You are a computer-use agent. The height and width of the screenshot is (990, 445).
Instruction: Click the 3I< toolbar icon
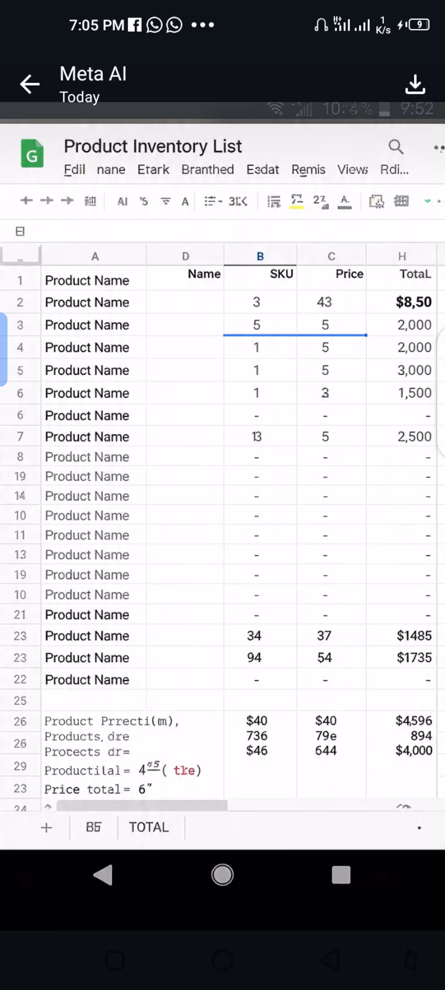coord(237,201)
